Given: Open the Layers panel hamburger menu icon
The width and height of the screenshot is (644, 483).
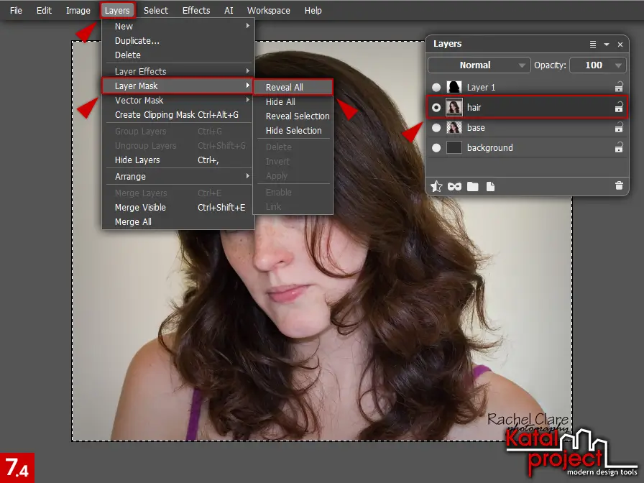Looking at the screenshot, I should [x=592, y=44].
